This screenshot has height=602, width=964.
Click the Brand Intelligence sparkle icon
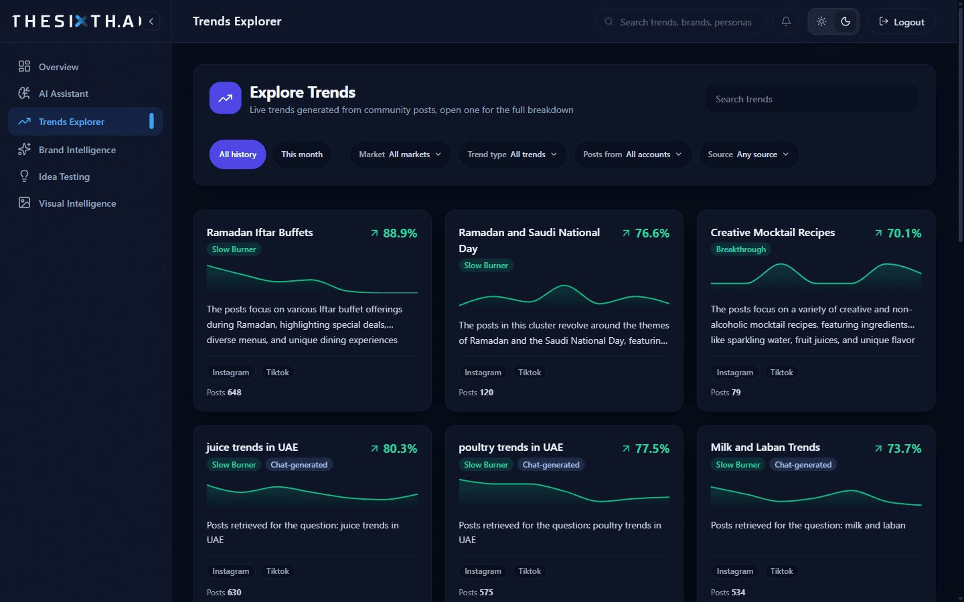pos(24,149)
